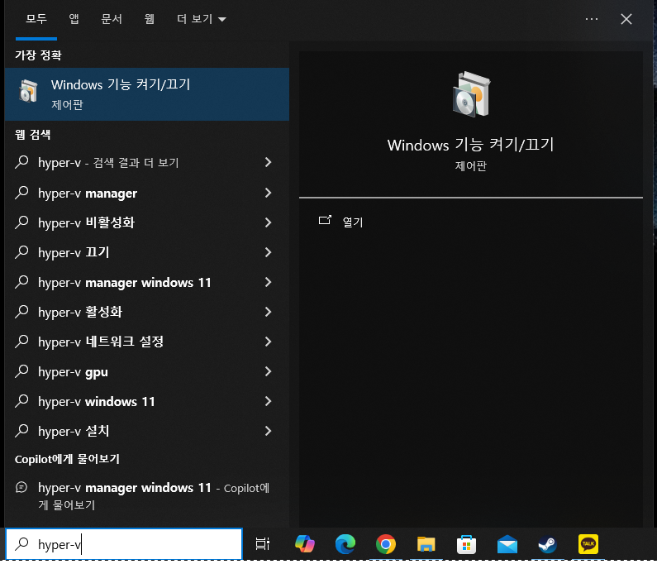The width and height of the screenshot is (657, 564).
Task: Open the Mail app icon
Action: click(x=507, y=544)
